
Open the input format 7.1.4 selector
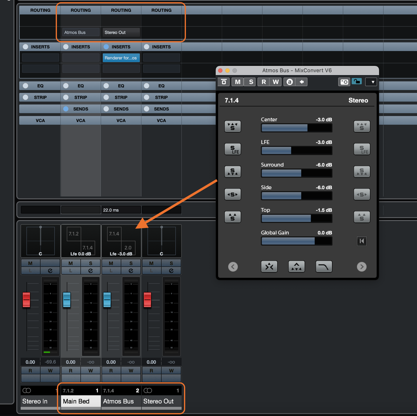click(x=231, y=100)
